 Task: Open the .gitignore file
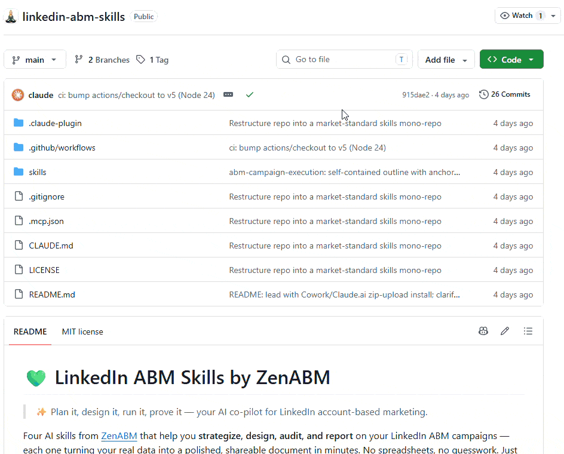click(47, 197)
